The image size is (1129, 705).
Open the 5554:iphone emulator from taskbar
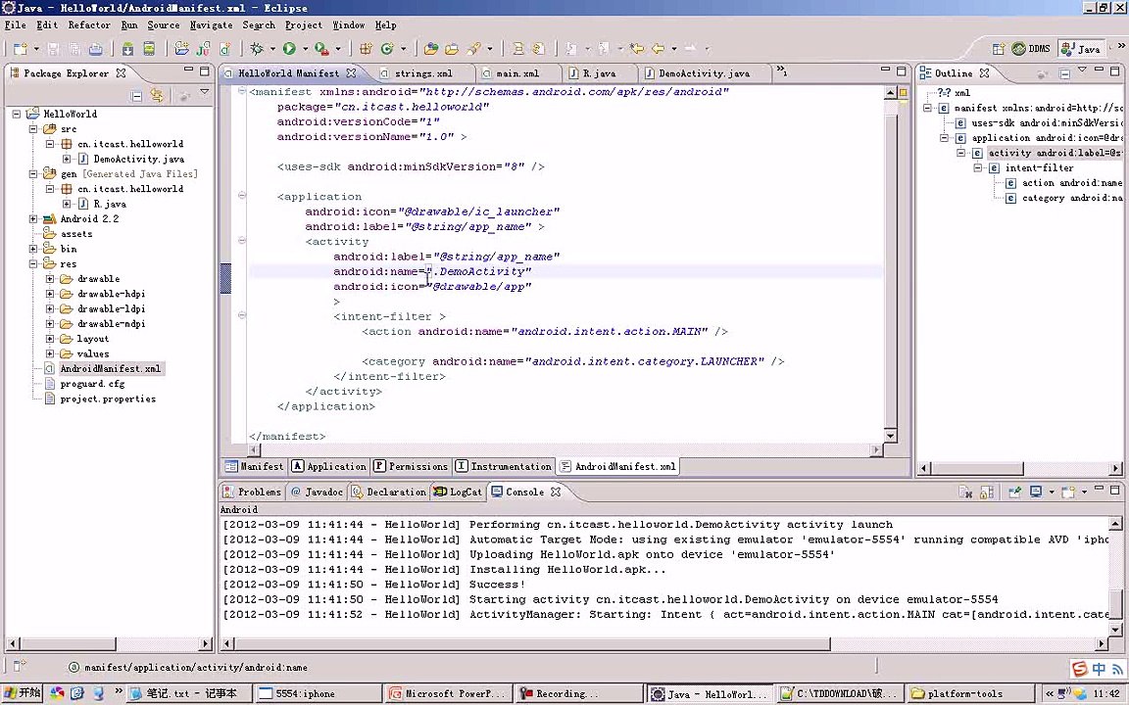[305, 693]
